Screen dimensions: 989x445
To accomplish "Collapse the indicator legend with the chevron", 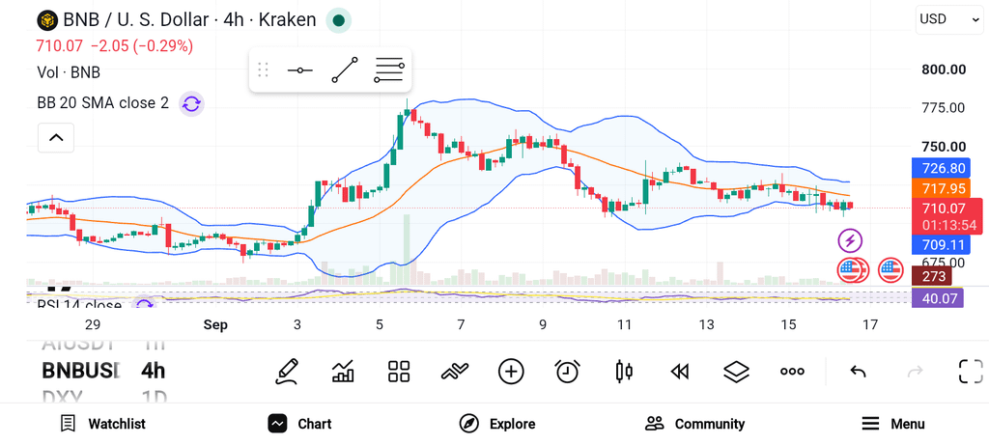I will pyautogui.click(x=56, y=137).
